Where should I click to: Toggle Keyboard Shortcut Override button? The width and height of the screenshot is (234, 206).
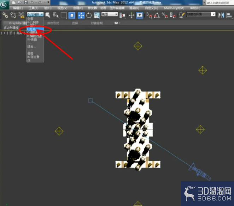coord(140,15)
